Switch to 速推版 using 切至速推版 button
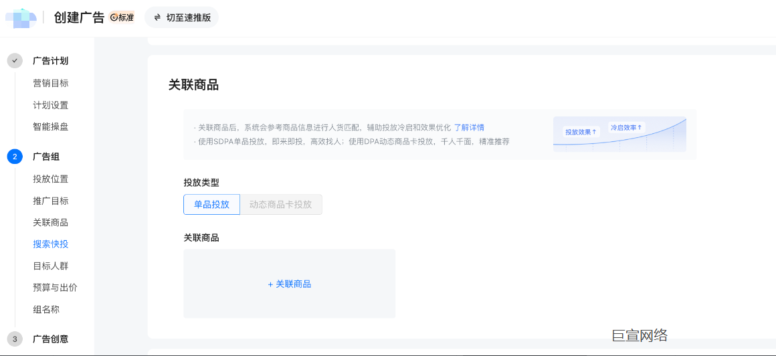776x356 pixels. pyautogui.click(x=182, y=17)
